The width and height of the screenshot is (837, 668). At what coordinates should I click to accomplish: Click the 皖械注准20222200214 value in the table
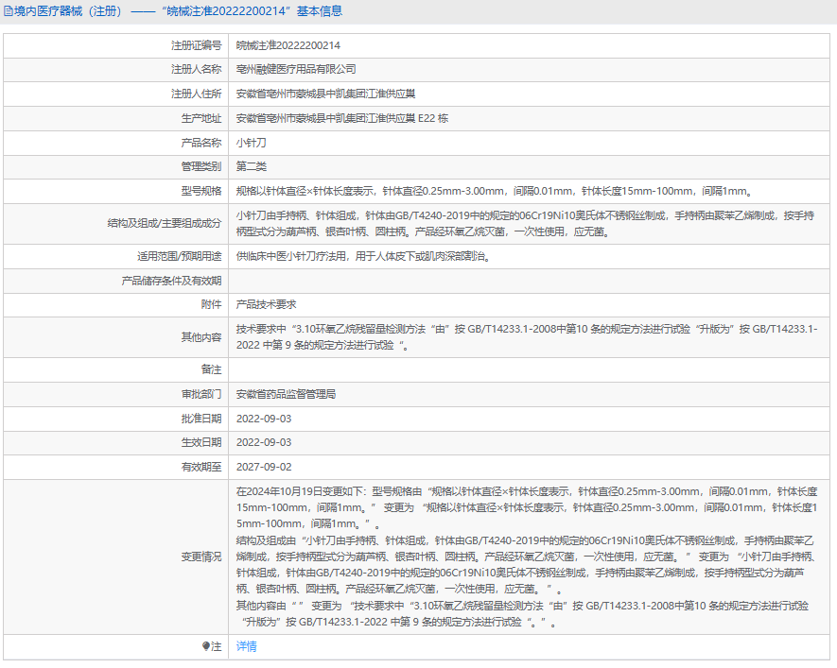point(288,46)
